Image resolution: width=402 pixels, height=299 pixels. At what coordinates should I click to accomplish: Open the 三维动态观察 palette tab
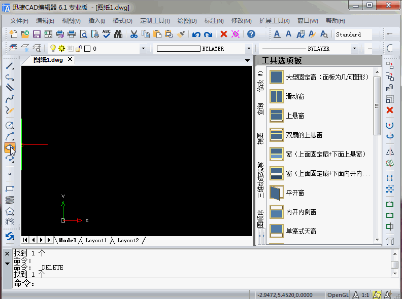260,180
